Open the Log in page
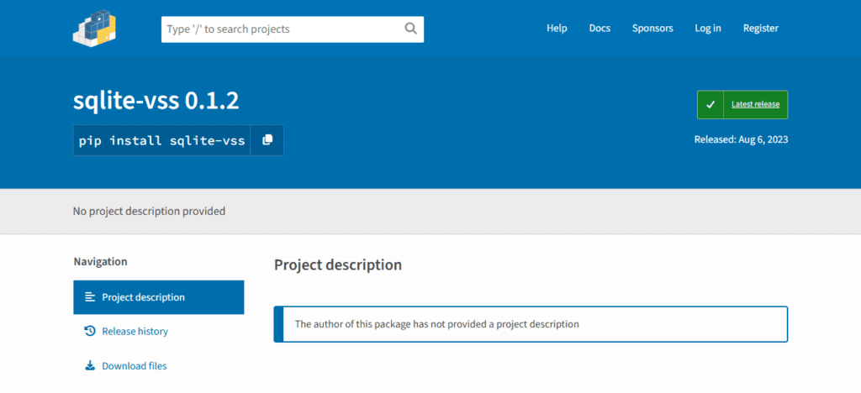Screen dimensions: 861x393 coord(708,28)
